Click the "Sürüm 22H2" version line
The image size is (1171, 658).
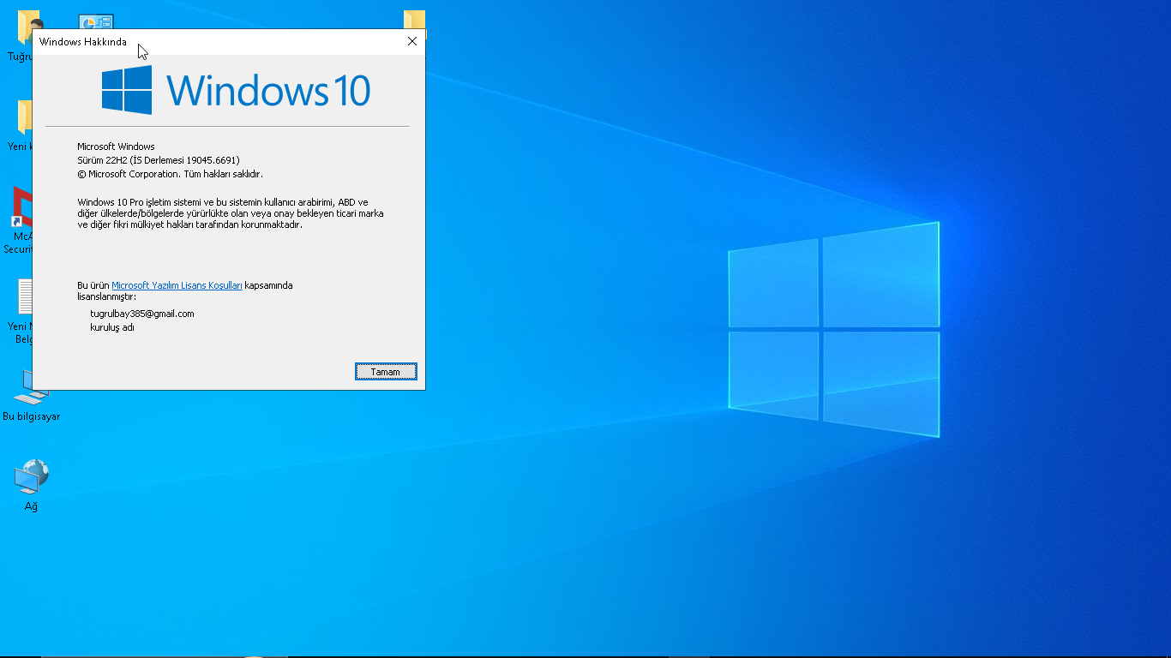[159, 160]
